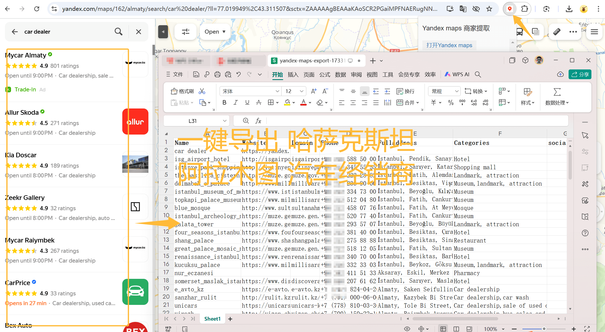Click the WPS save icon

196,74
